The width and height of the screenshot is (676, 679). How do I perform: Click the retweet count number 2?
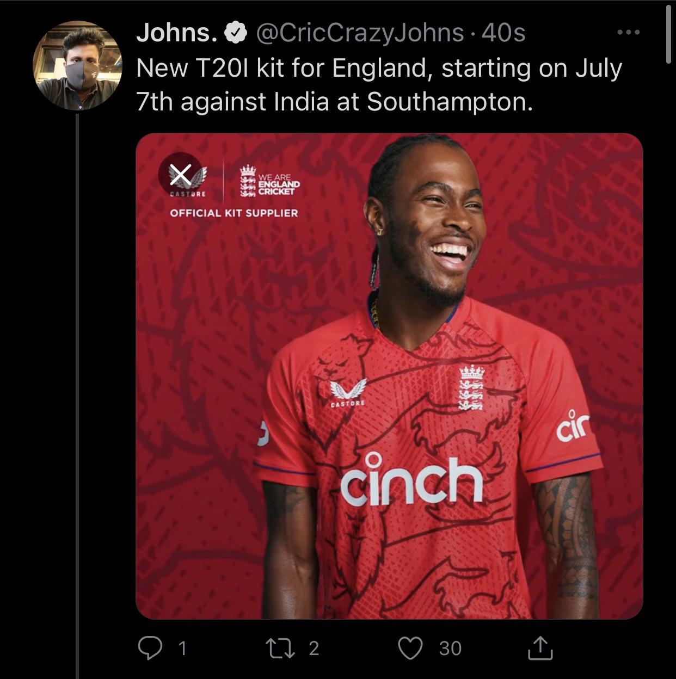click(314, 648)
